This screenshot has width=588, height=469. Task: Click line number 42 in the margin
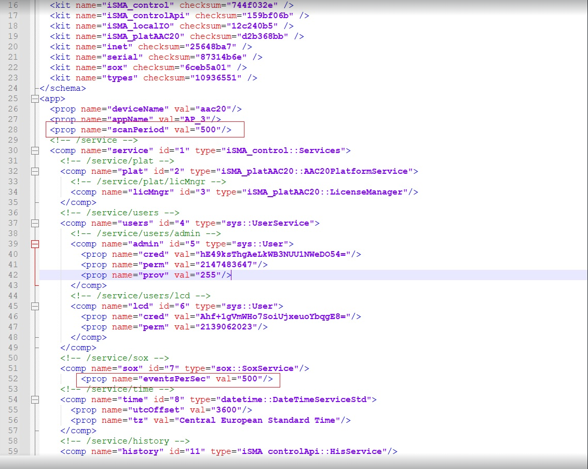click(12, 275)
